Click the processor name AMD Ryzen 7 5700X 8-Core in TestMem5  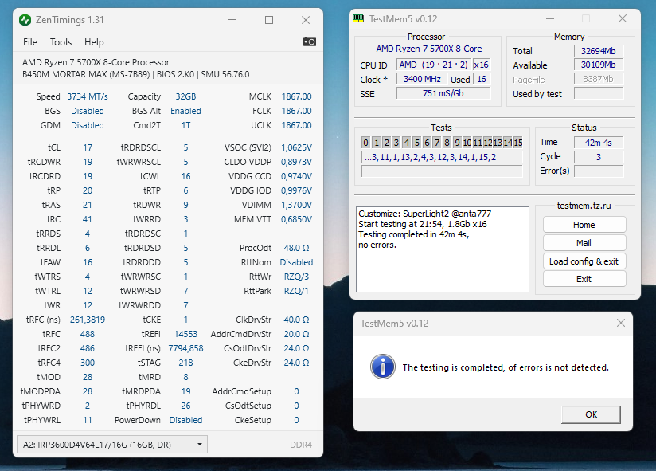[x=429, y=49]
